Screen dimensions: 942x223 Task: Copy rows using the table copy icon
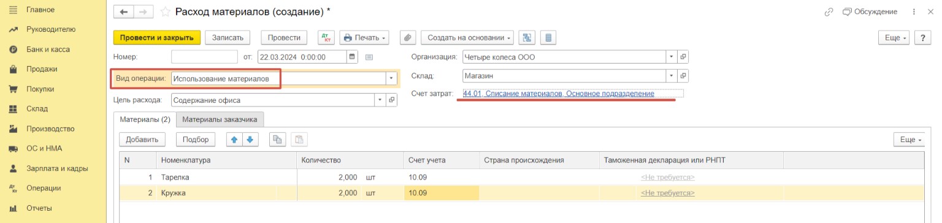[278, 139]
